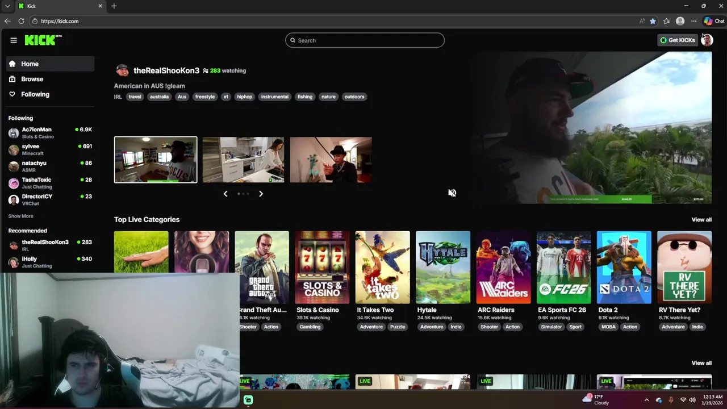This screenshot has height=409, width=727.
Task: Open TashaToxic channel in Following list
Action: coord(50,183)
